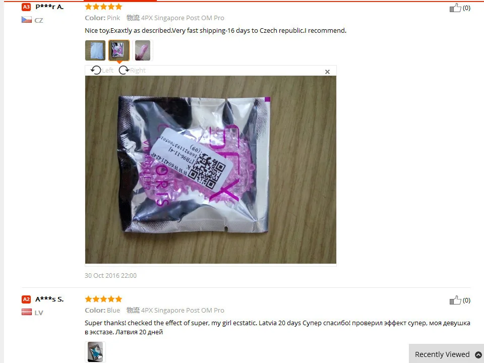Click the enlarged review photo
The width and height of the screenshot is (484, 363).
pyautogui.click(x=211, y=170)
